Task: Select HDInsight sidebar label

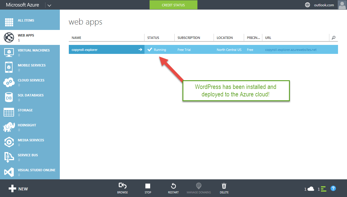Action: coord(27,125)
